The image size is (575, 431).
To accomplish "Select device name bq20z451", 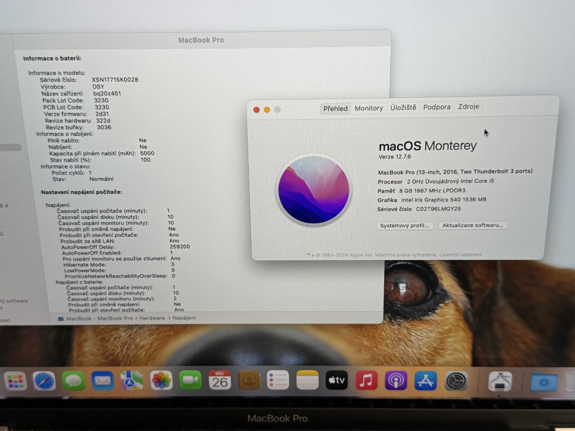I will [x=107, y=94].
